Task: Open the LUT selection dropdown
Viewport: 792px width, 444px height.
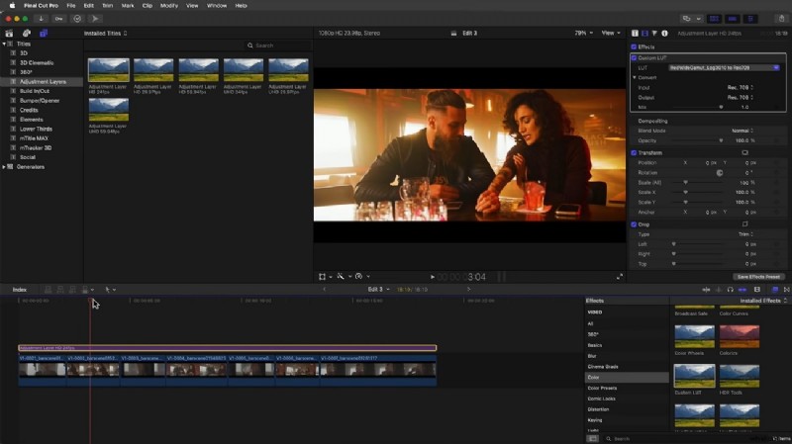Action: (725, 67)
